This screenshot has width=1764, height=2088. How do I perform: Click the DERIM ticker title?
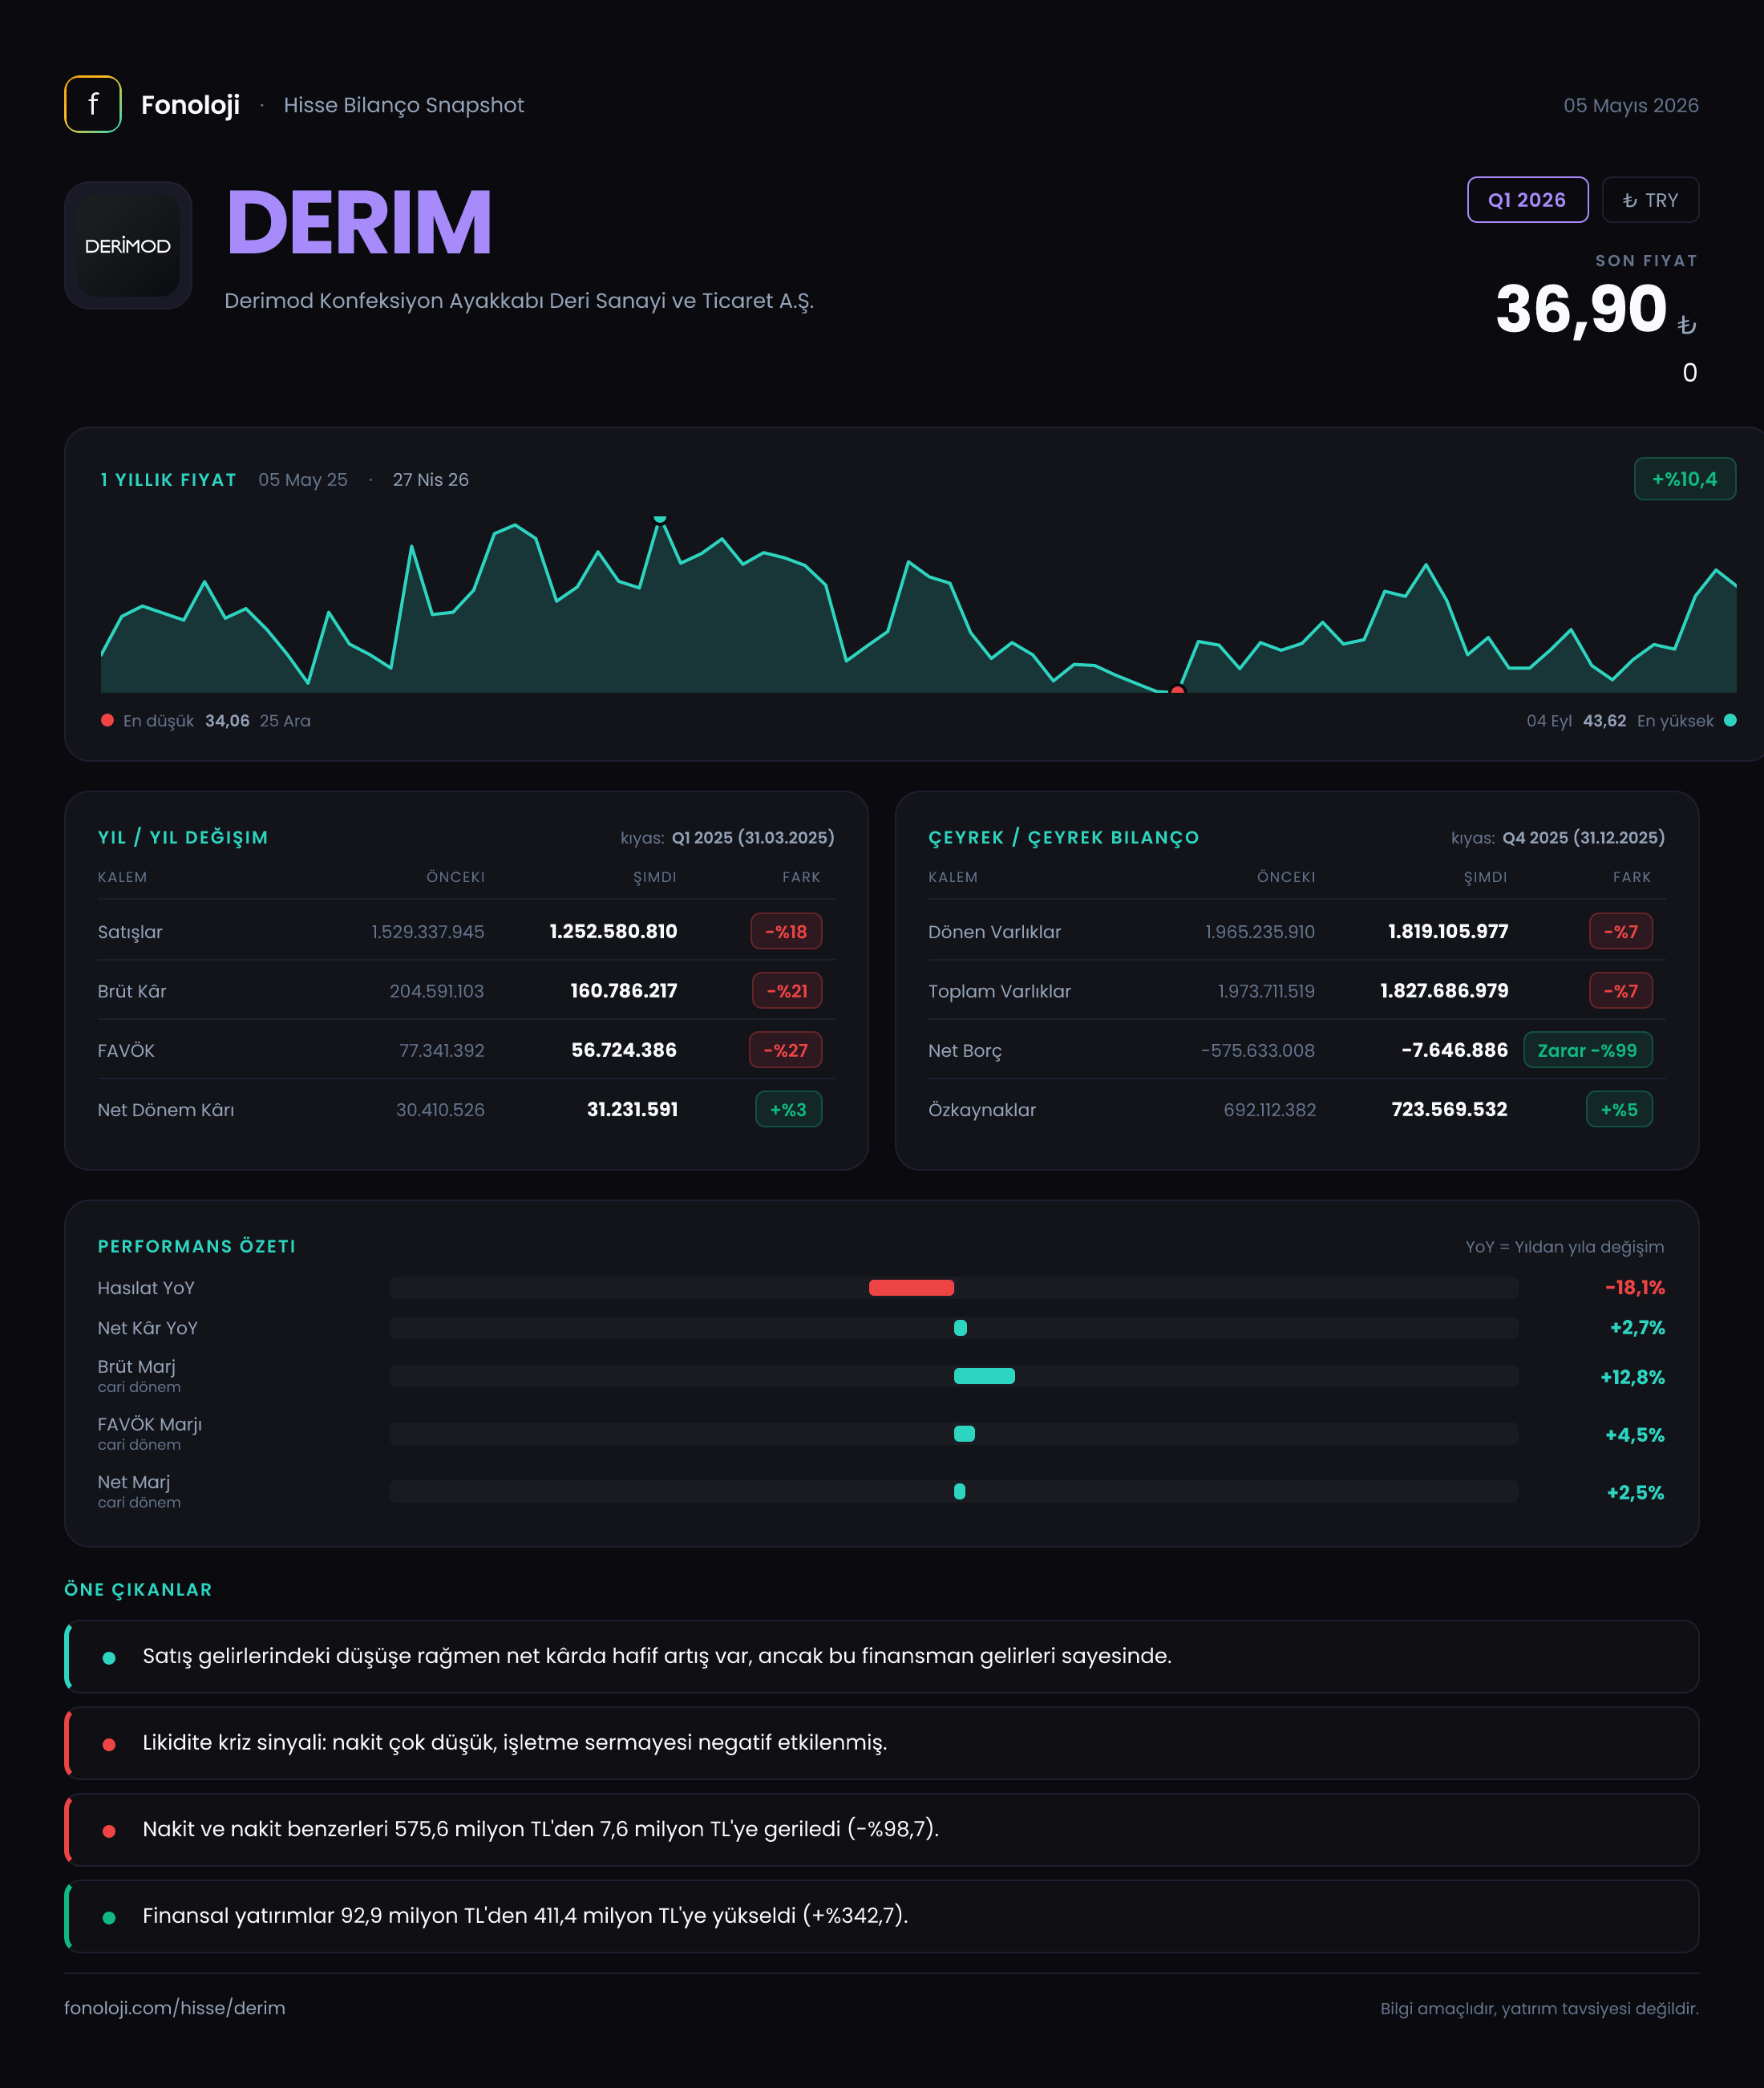(359, 223)
